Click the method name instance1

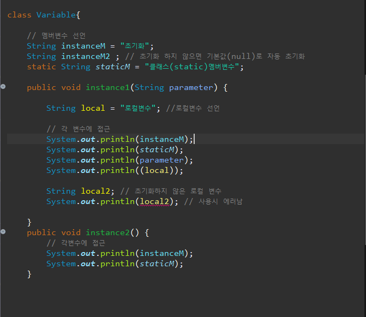tap(107, 87)
